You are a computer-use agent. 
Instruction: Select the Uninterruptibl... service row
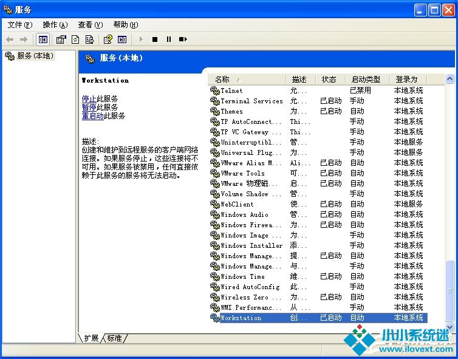pos(318,142)
